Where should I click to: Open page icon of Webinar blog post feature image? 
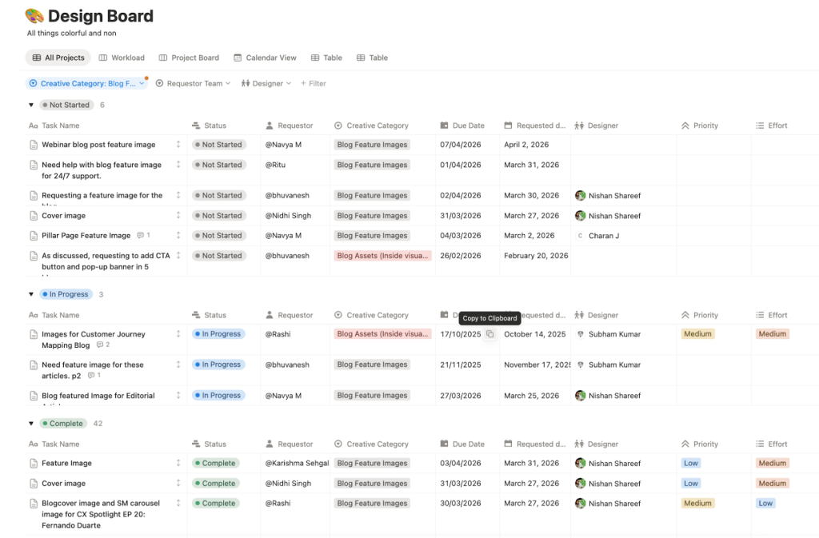coord(34,145)
